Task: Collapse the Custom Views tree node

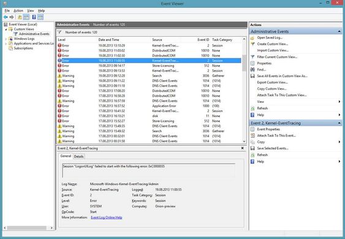Action: [6, 29]
